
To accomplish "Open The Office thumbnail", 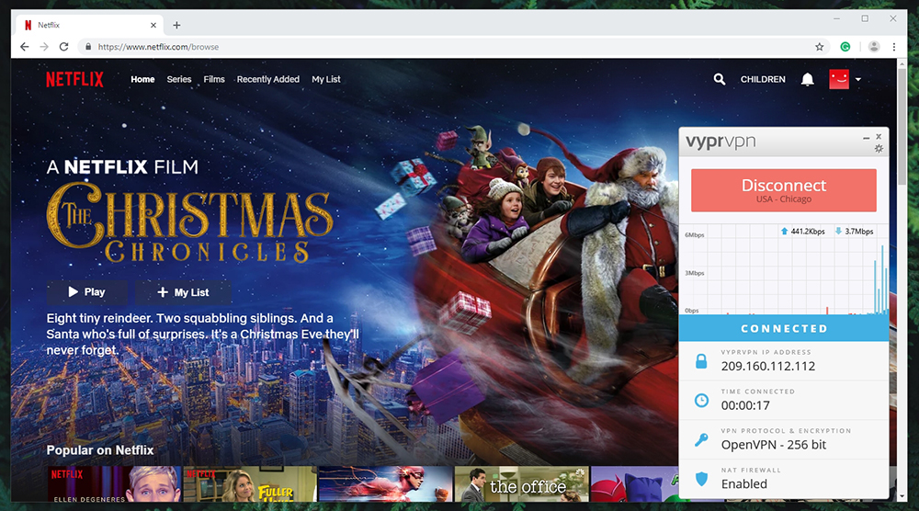I will 521,484.
